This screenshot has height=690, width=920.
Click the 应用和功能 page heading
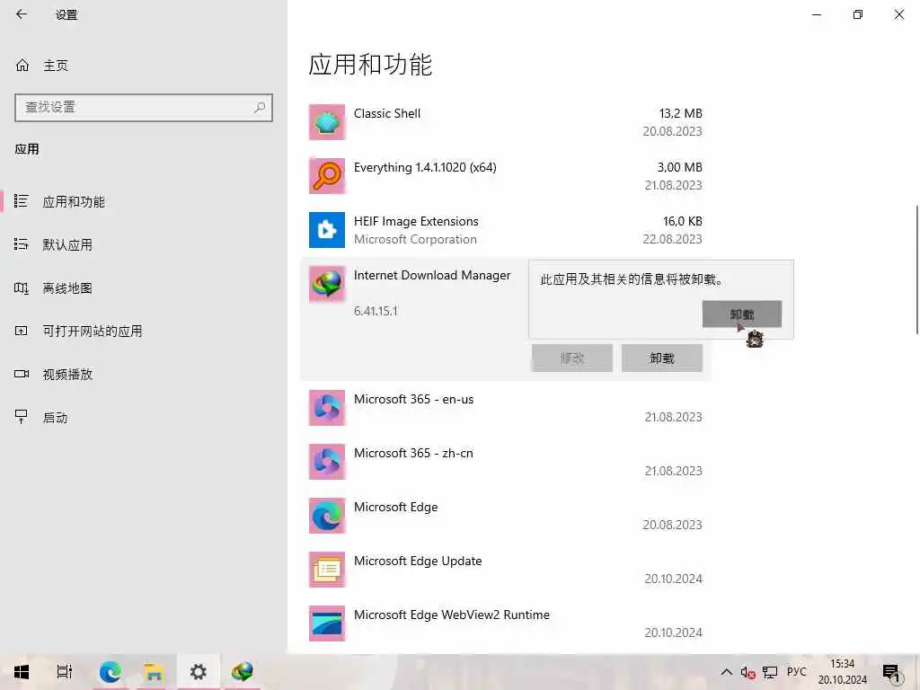[x=370, y=65]
